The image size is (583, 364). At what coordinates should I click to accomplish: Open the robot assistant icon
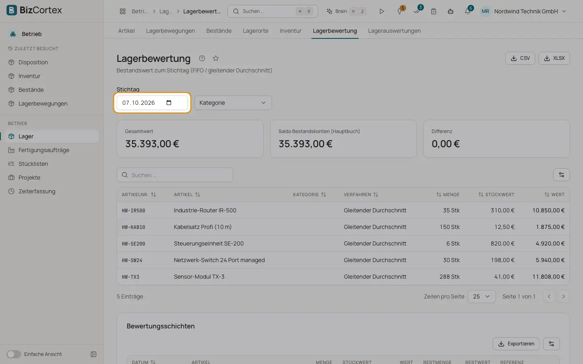coord(451,11)
